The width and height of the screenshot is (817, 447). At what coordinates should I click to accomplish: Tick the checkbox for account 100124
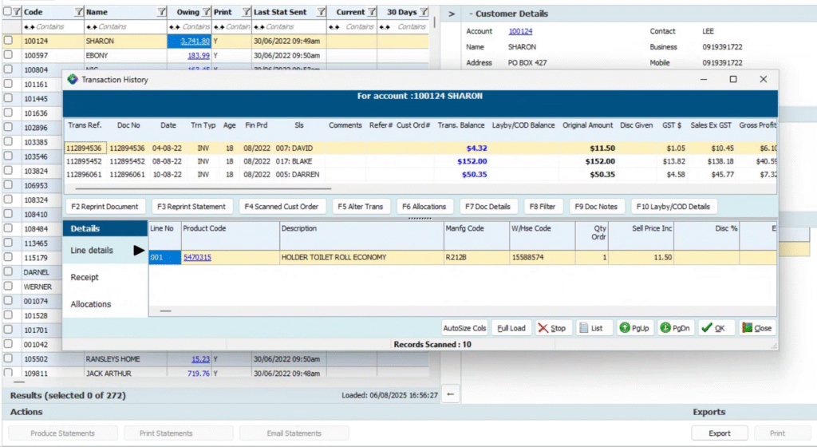(x=8, y=40)
